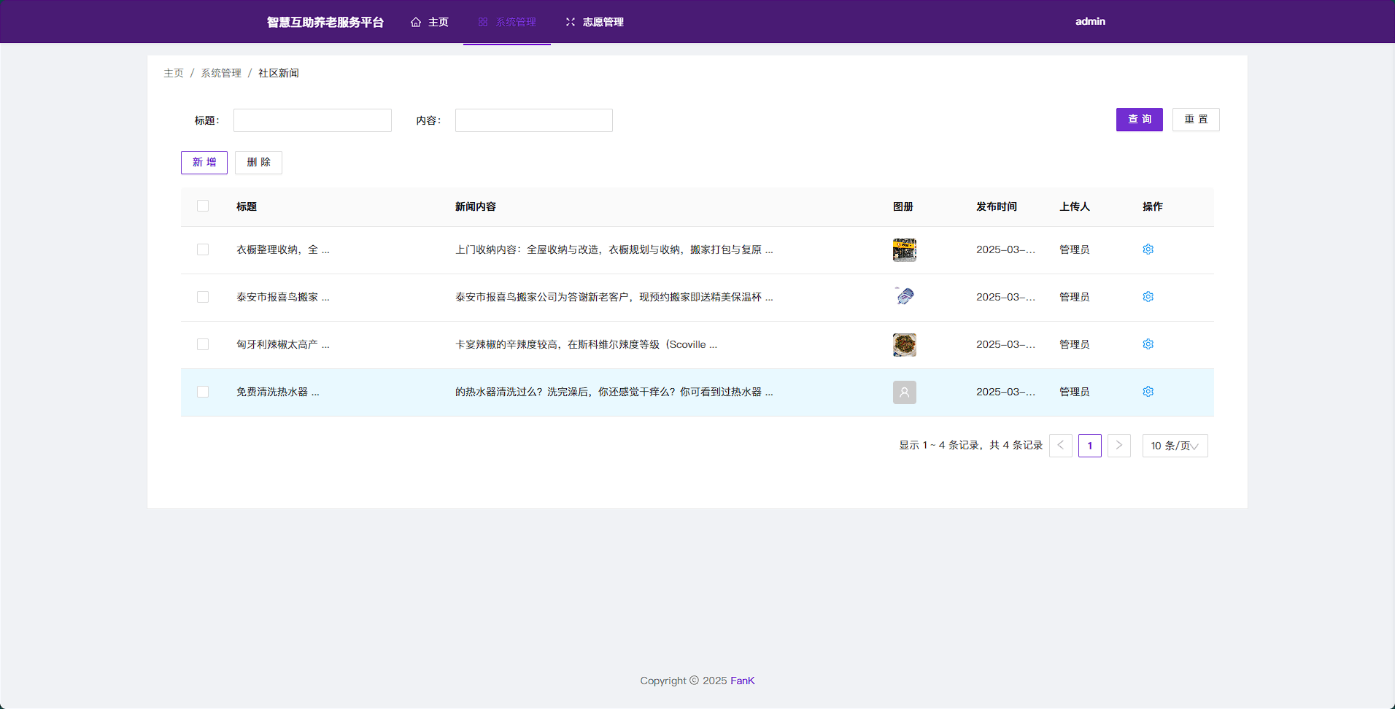This screenshot has height=709, width=1395.
Task: Click the grid icon beside 系统管理
Action: pyautogui.click(x=483, y=22)
